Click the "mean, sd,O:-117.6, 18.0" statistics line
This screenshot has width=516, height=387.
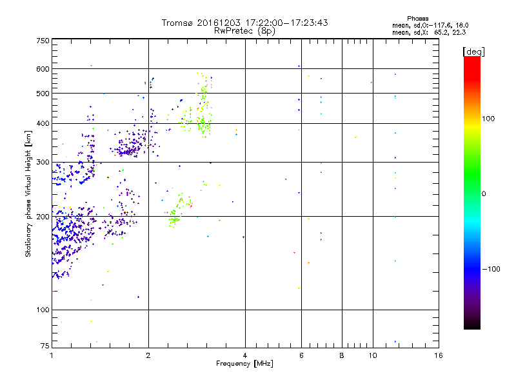click(430, 25)
